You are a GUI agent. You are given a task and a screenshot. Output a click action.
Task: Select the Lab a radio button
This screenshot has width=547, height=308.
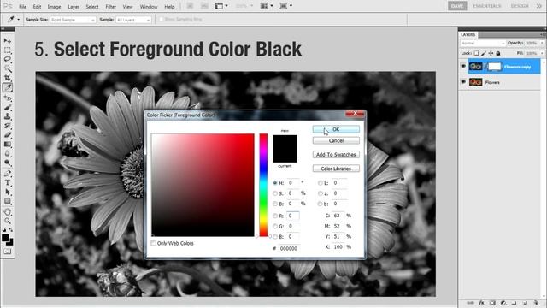coord(320,193)
